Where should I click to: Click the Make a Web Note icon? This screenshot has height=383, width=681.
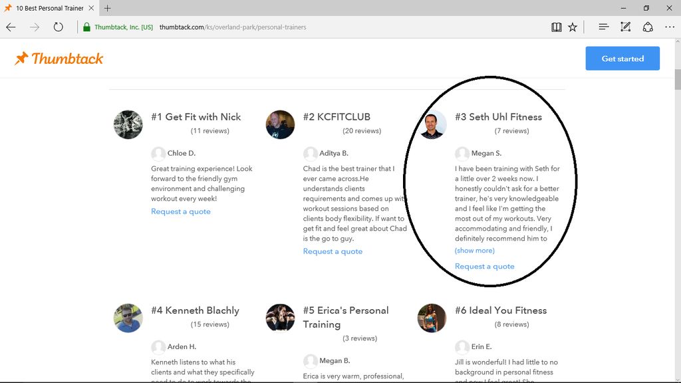(x=625, y=27)
